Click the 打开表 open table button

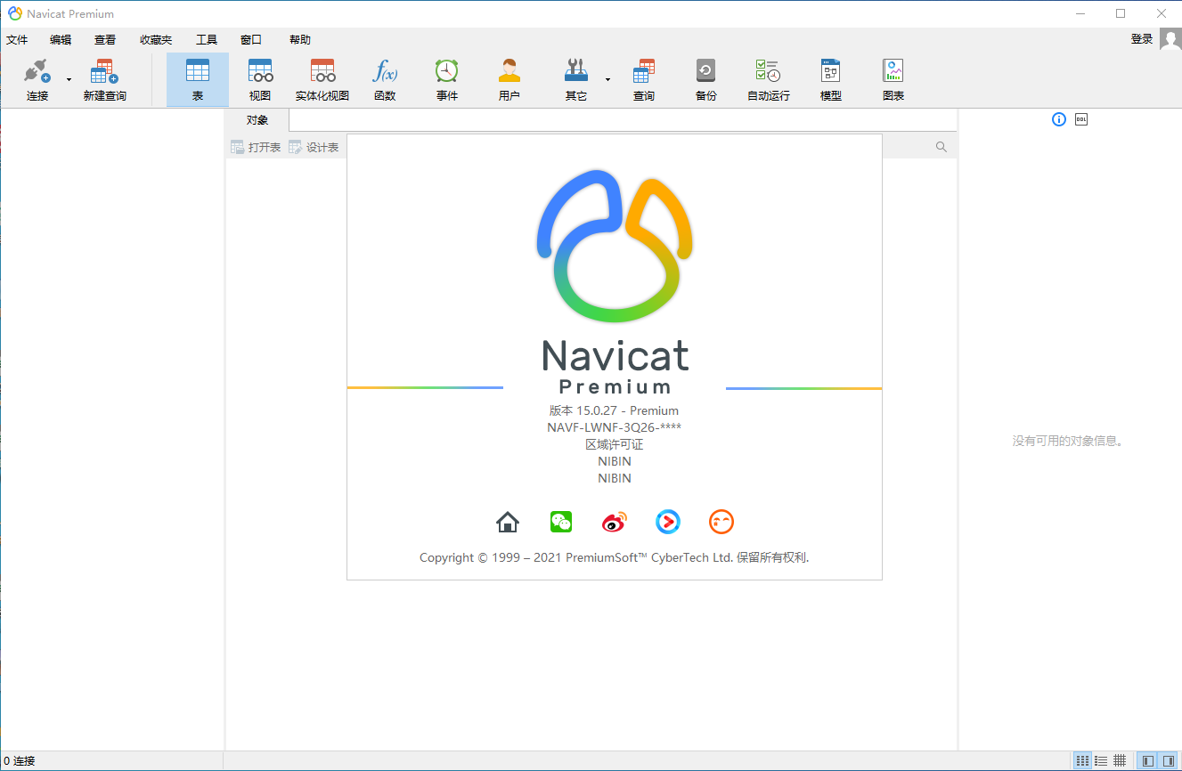256,147
